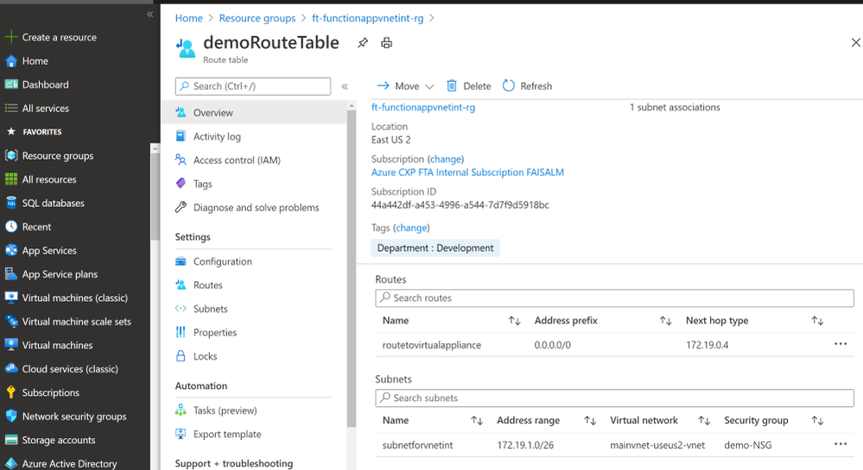This screenshot has width=863, height=470.
Task: Pin demoRouteTable to dashboard
Action: pyautogui.click(x=362, y=43)
